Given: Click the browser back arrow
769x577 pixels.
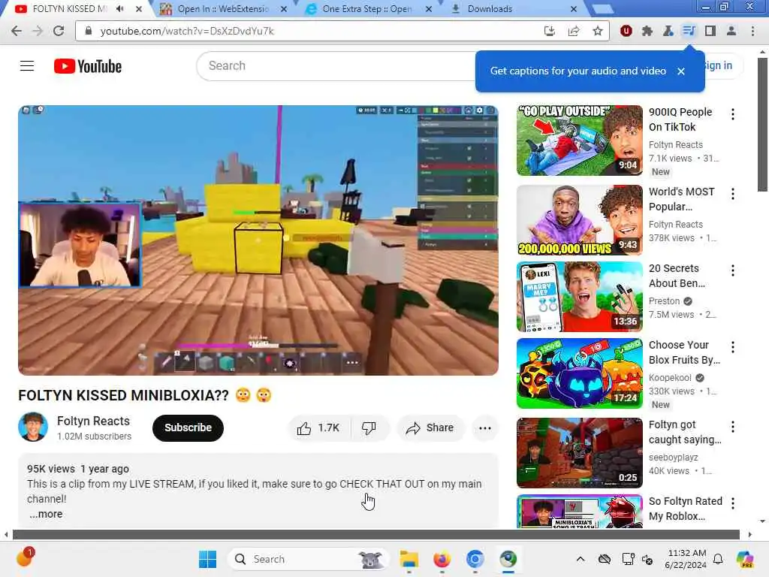Looking at the screenshot, I should 17,31.
